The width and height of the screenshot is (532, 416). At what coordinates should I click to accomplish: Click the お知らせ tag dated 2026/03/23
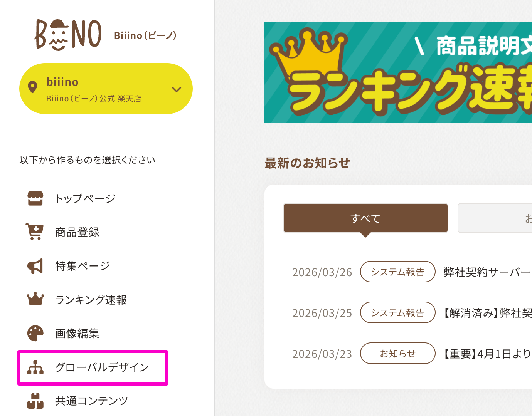[x=397, y=354]
